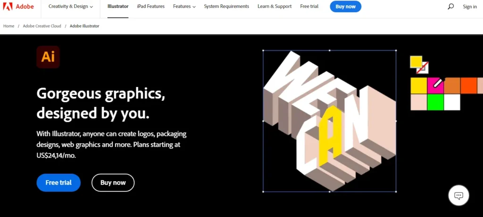
Task: Click the yellow fill color indicator box
Action: (x=416, y=62)
